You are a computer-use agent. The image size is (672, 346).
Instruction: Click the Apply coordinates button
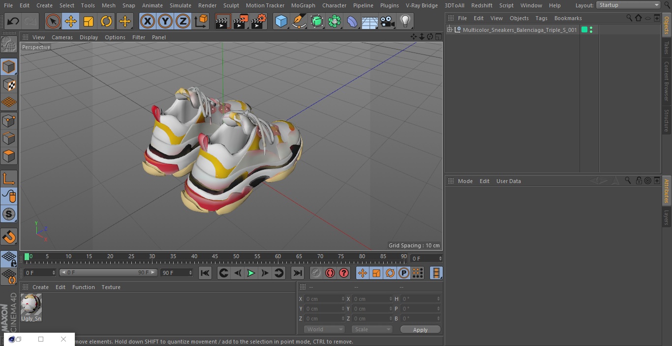click(420, 329)
